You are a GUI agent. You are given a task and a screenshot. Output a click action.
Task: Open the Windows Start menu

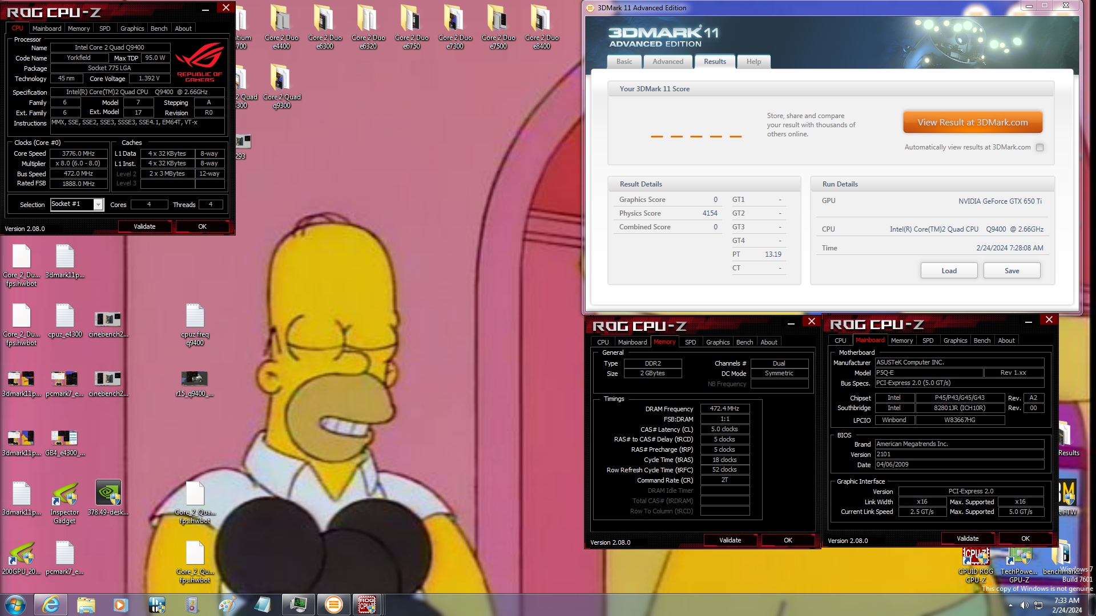point(15,605)
